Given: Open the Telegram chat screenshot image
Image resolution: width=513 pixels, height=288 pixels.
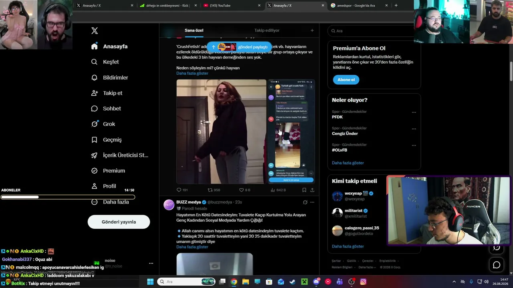Looking at the screenshot, I should click(x=291, y=132).
